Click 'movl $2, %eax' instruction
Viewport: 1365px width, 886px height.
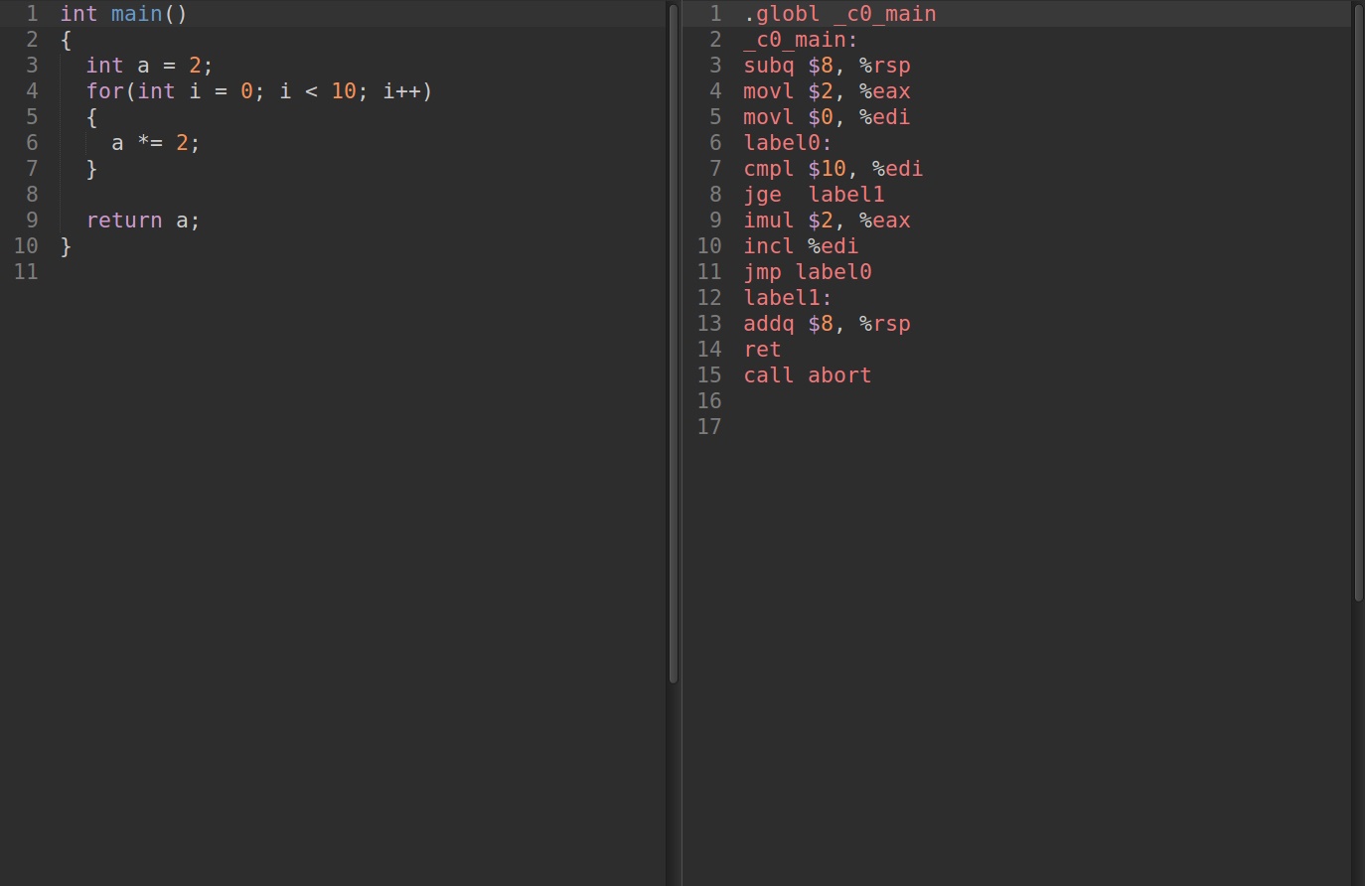[x=827, y=91]
